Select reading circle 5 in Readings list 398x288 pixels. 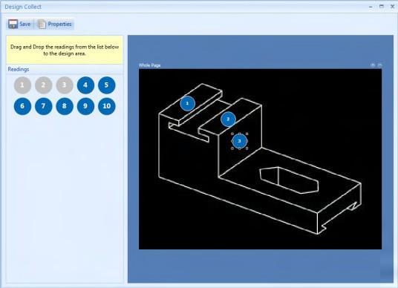(x=107, y=85)
